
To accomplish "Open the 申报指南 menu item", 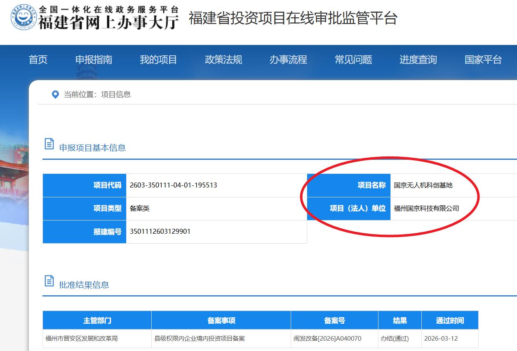I will (94, 60).
